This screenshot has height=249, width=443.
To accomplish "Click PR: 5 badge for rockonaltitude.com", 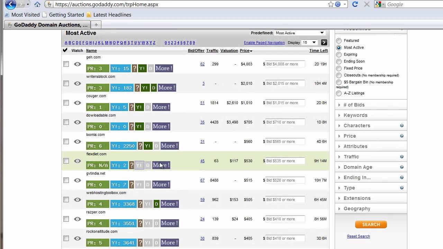I will point(98,242).
